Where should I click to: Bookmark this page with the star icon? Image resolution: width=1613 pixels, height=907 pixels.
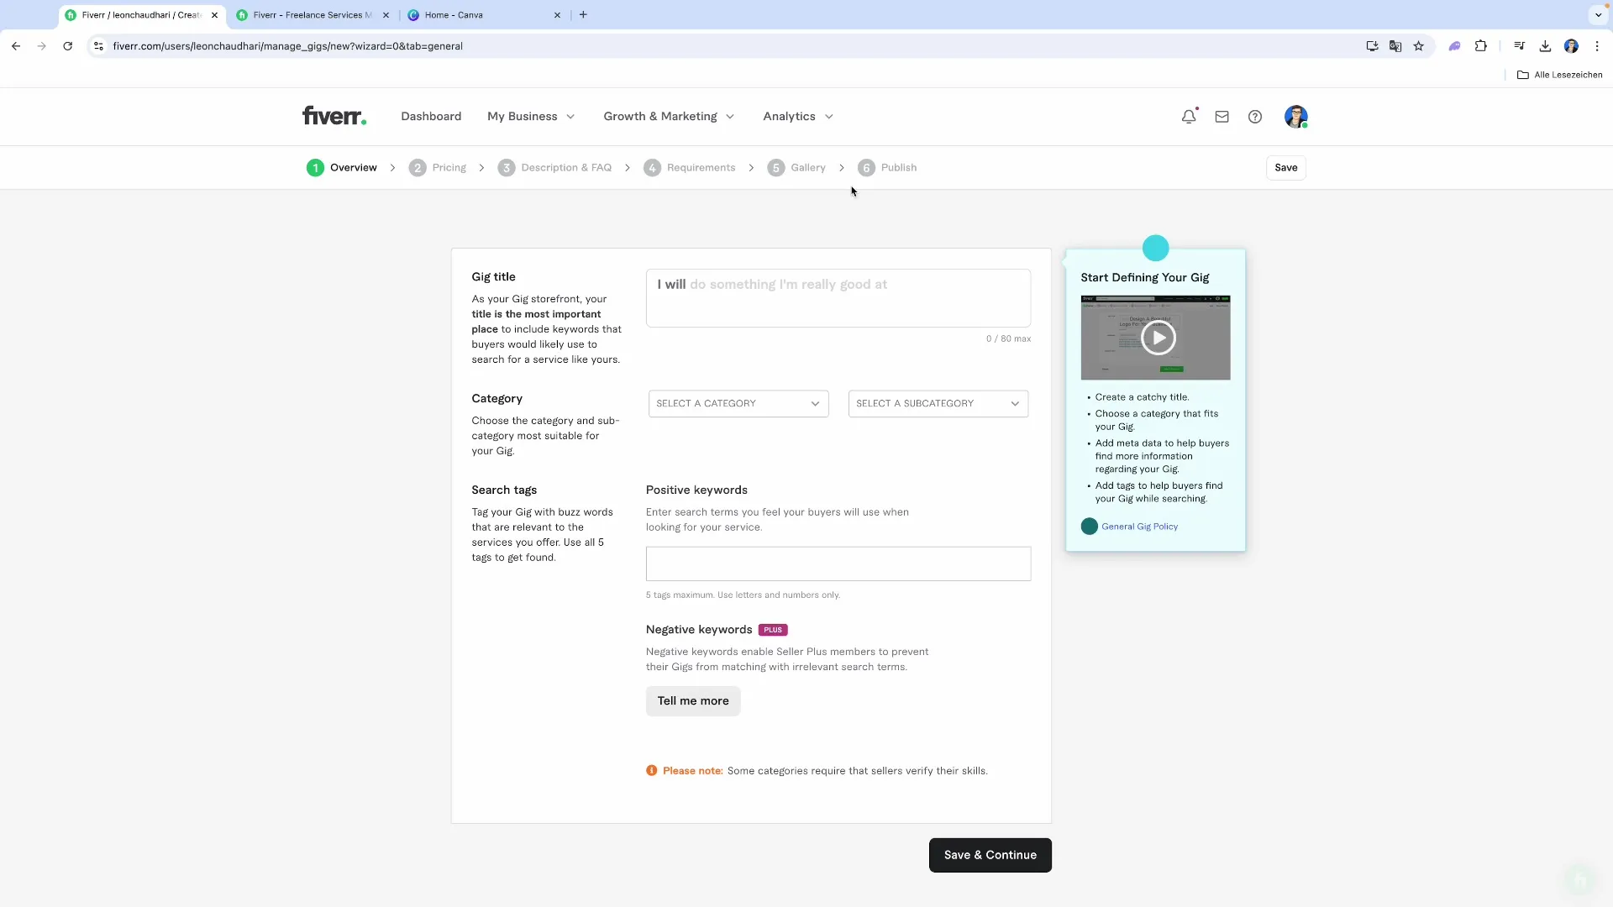coord(1420,46)
